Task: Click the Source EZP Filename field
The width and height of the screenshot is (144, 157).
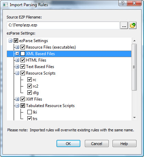Action: pyautogui.click(x=63, y=25)
